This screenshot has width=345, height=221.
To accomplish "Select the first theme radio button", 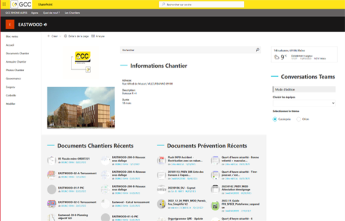I will tap(275, 119).
